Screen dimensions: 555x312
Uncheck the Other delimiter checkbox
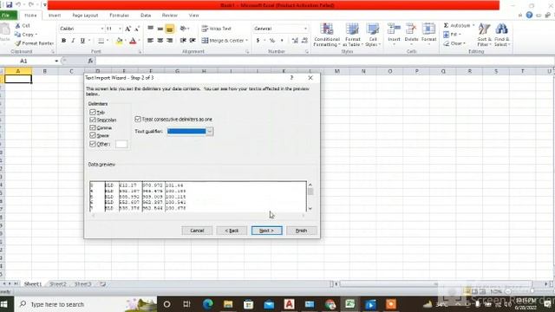tap(93, 144)
